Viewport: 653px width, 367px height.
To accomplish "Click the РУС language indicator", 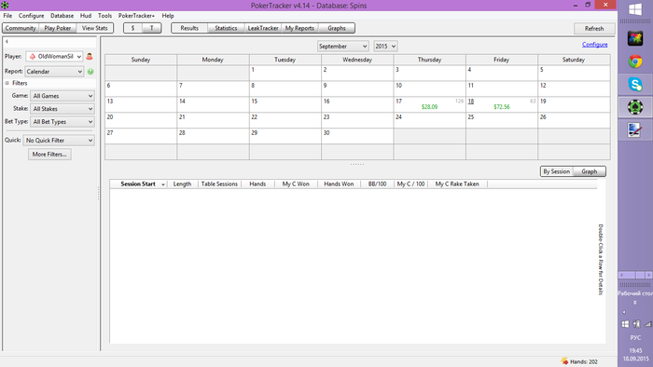I will pos(635,338).
